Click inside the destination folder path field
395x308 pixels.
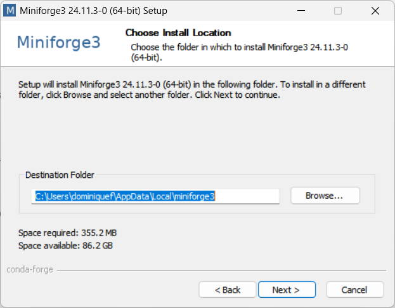click(x=155, y=196)
